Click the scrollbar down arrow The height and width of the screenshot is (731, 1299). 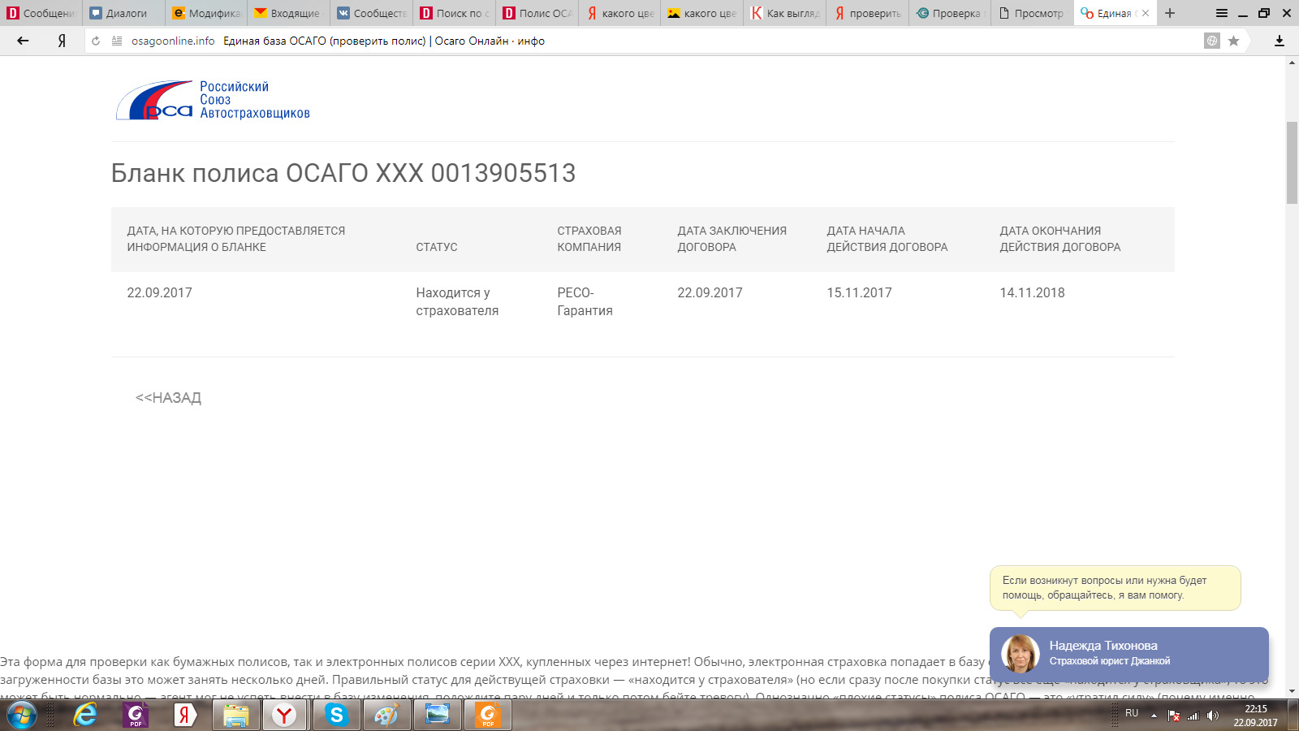click(x=1292, y=691)
